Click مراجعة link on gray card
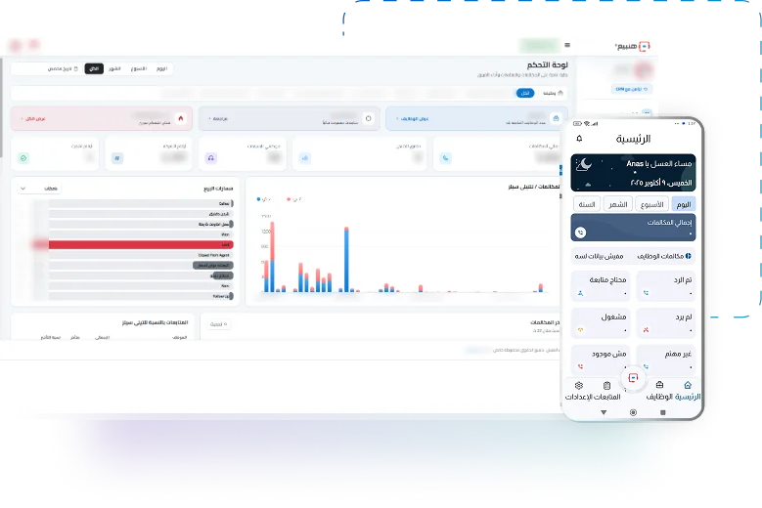Viewport: 762px width, 508px height. [x=218, y=119]
